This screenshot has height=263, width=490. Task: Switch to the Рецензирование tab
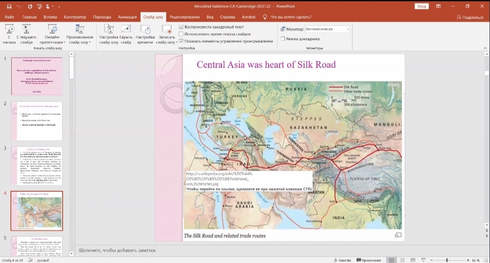[185, 17]
